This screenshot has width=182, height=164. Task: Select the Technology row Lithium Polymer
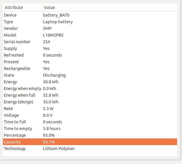90,149
